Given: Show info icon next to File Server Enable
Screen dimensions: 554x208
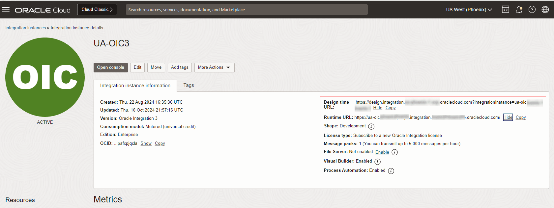Looking at the screenshot, I should 394,152.
